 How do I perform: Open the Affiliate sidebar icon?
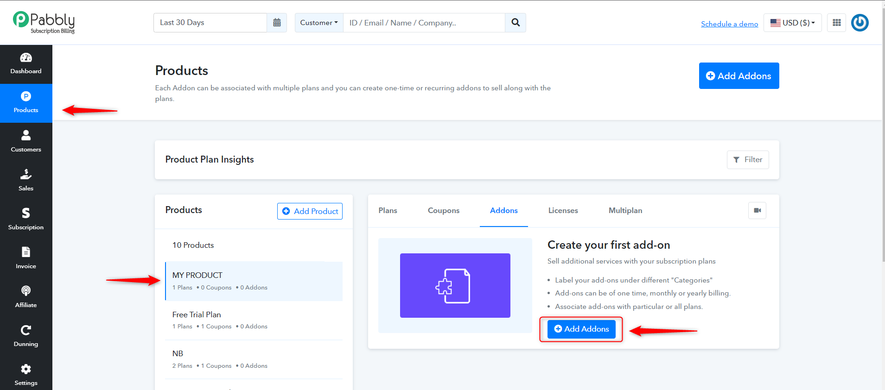26,297
